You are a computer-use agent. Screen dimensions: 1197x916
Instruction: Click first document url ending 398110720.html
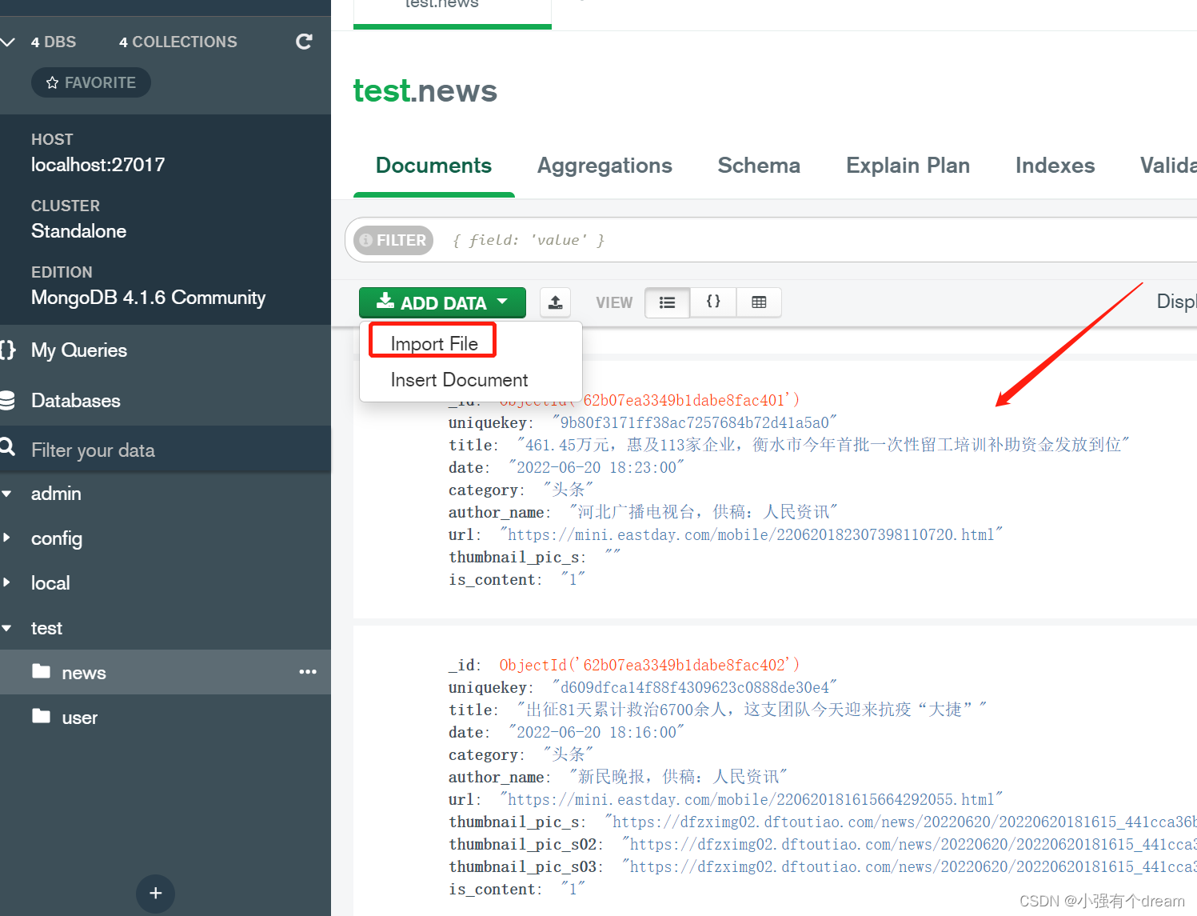pyautogui.click(x=751, y=534)
